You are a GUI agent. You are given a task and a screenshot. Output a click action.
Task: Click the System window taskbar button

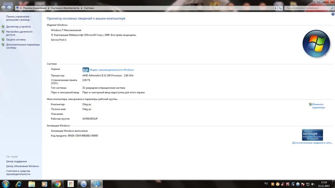tap(96, 184)
